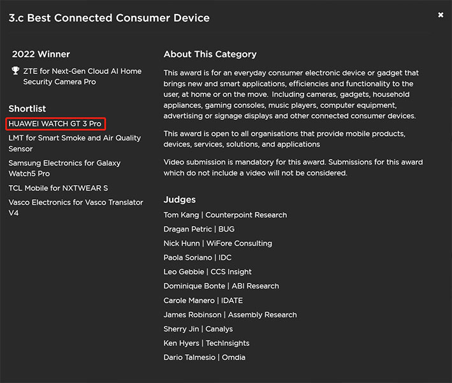
Task: Click the Shortlist heading
Action: click(27, 109)
